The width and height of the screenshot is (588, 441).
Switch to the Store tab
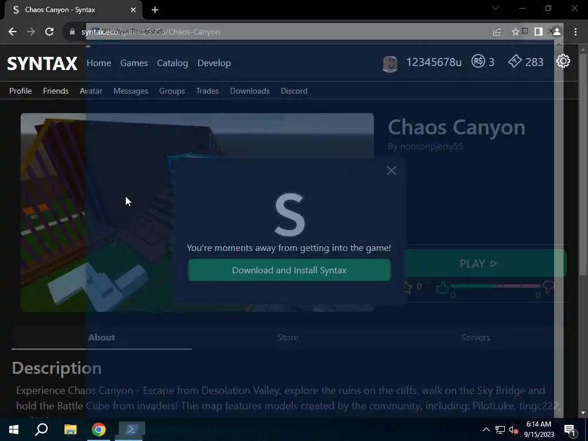[x=288, y=337]
